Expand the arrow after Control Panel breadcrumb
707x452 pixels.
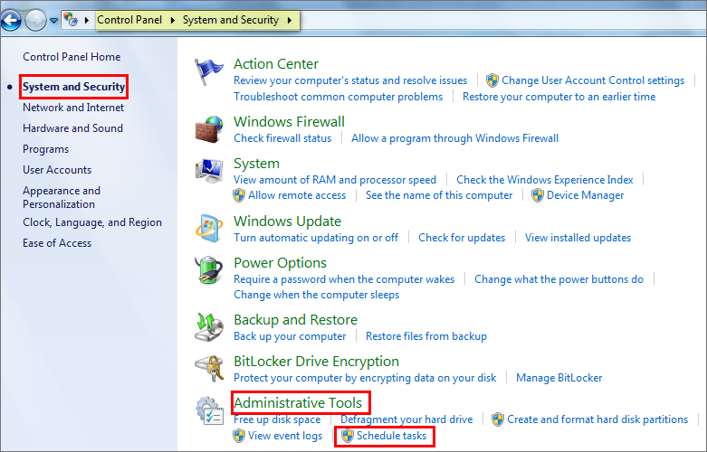[172, 20]
